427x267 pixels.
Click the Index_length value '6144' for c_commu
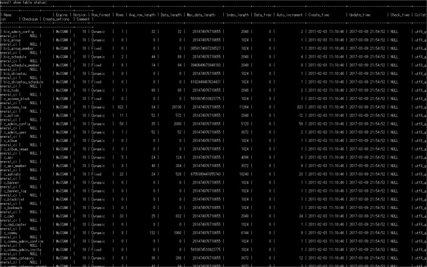point(245,233)
